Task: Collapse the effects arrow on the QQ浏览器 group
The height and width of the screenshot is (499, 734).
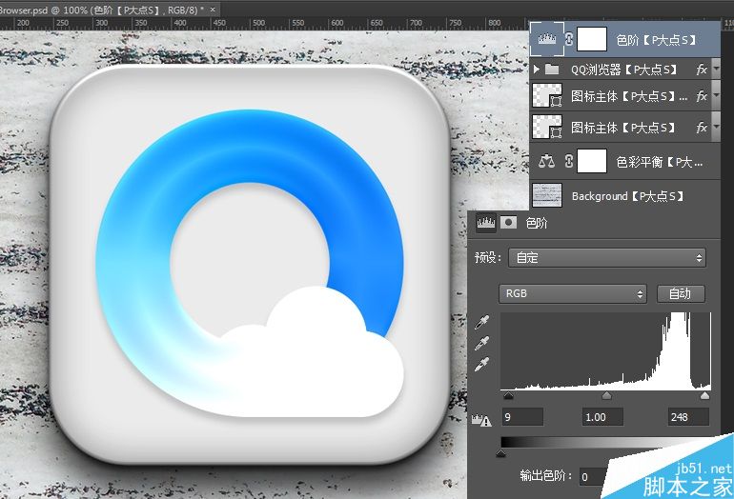Action: (x=716, y=69)
